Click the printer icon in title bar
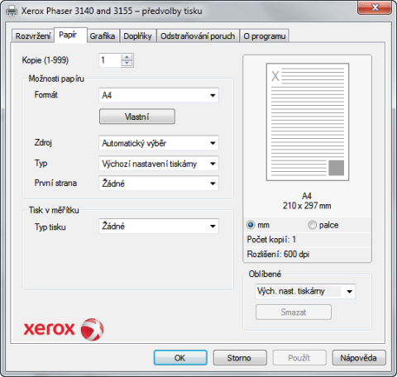 pos(12,11)
